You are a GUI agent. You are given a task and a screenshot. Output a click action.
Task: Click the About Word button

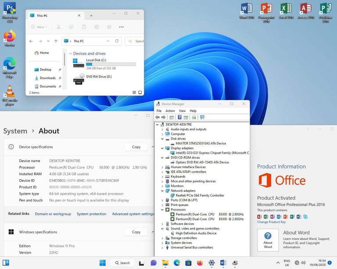(268, 240)
